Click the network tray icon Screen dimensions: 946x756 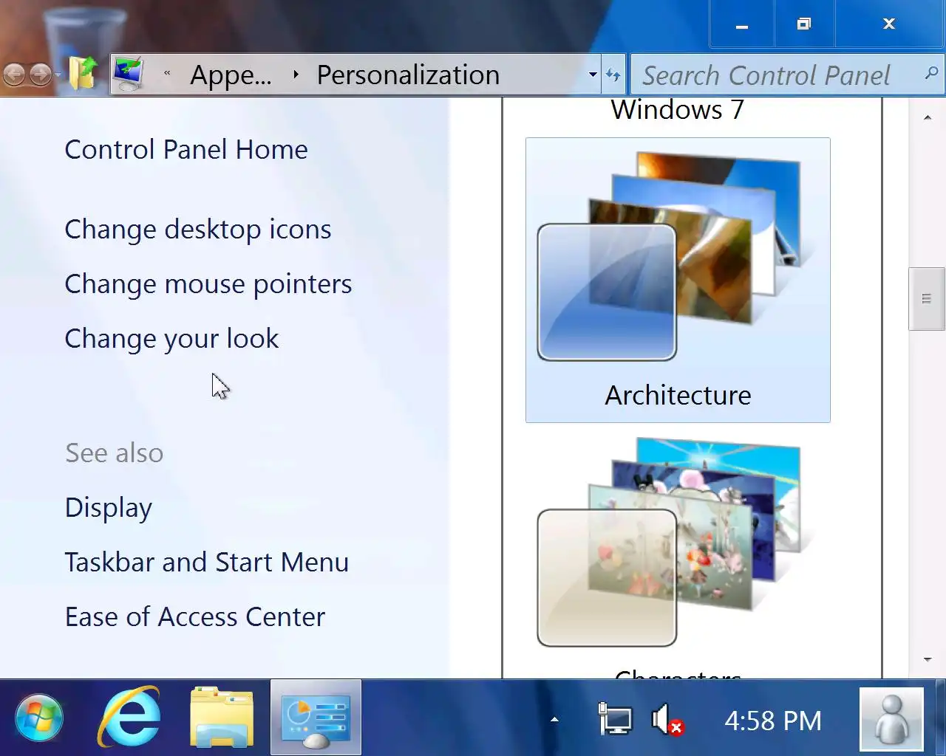point(615,719)
